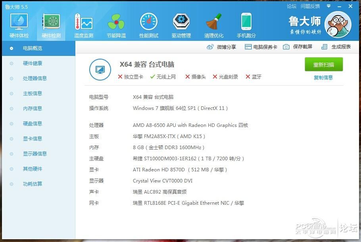Screen dimensions: 361x242
Task: Click the 蓝牙 bluetooth status indicator
Action: pos(253,77)
